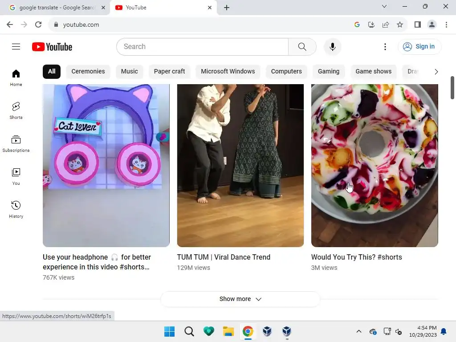Open 'TUM TUM | Viral Dance Trend' title

coord(224,257)
